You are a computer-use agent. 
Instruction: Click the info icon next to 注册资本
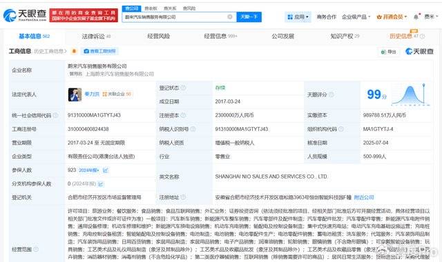183,115
